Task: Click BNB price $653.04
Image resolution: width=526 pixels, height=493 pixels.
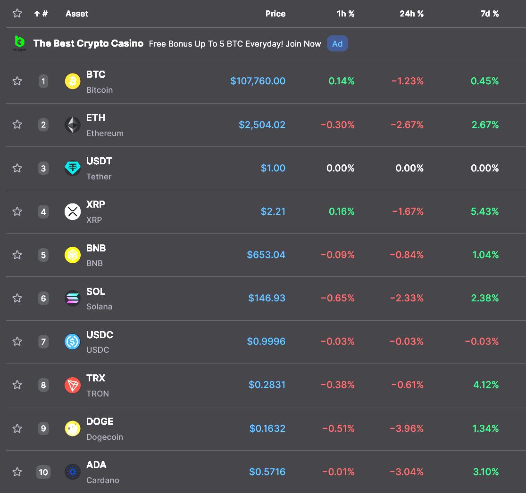Action: click(266, 255)
